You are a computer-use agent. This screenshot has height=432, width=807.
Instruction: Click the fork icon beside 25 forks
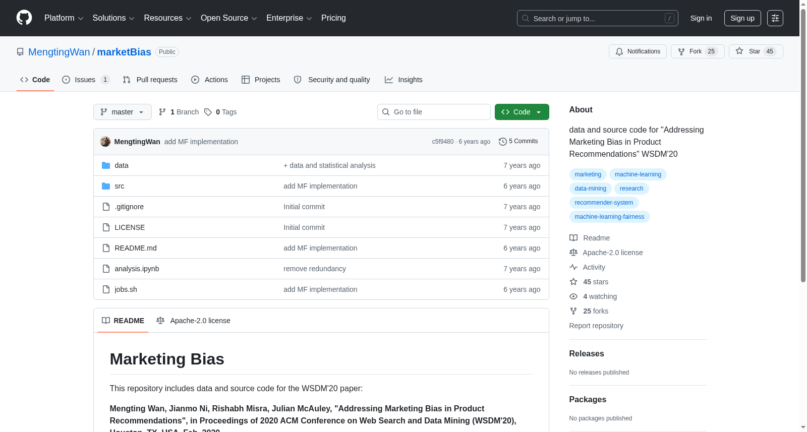pos(573,311)
